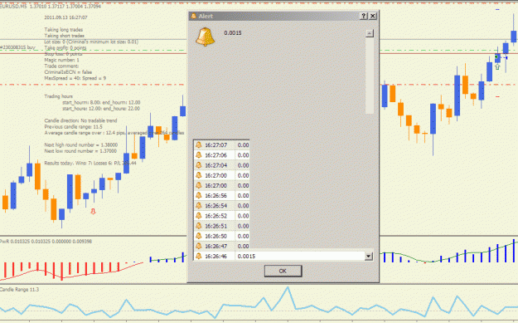Click the 'Previous candle range: 11.5' text
This screenshot has height=323, width=518.
click(x=73, y=127)
